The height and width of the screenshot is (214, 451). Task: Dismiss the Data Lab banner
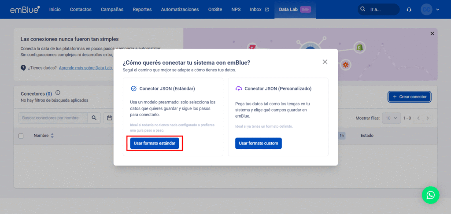pos(432,33)
